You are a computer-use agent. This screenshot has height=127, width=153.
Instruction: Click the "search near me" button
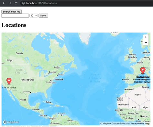[x=12, y=12]
